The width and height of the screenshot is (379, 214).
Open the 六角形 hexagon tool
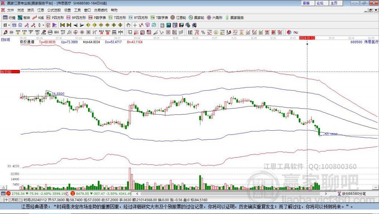[215, 18]
